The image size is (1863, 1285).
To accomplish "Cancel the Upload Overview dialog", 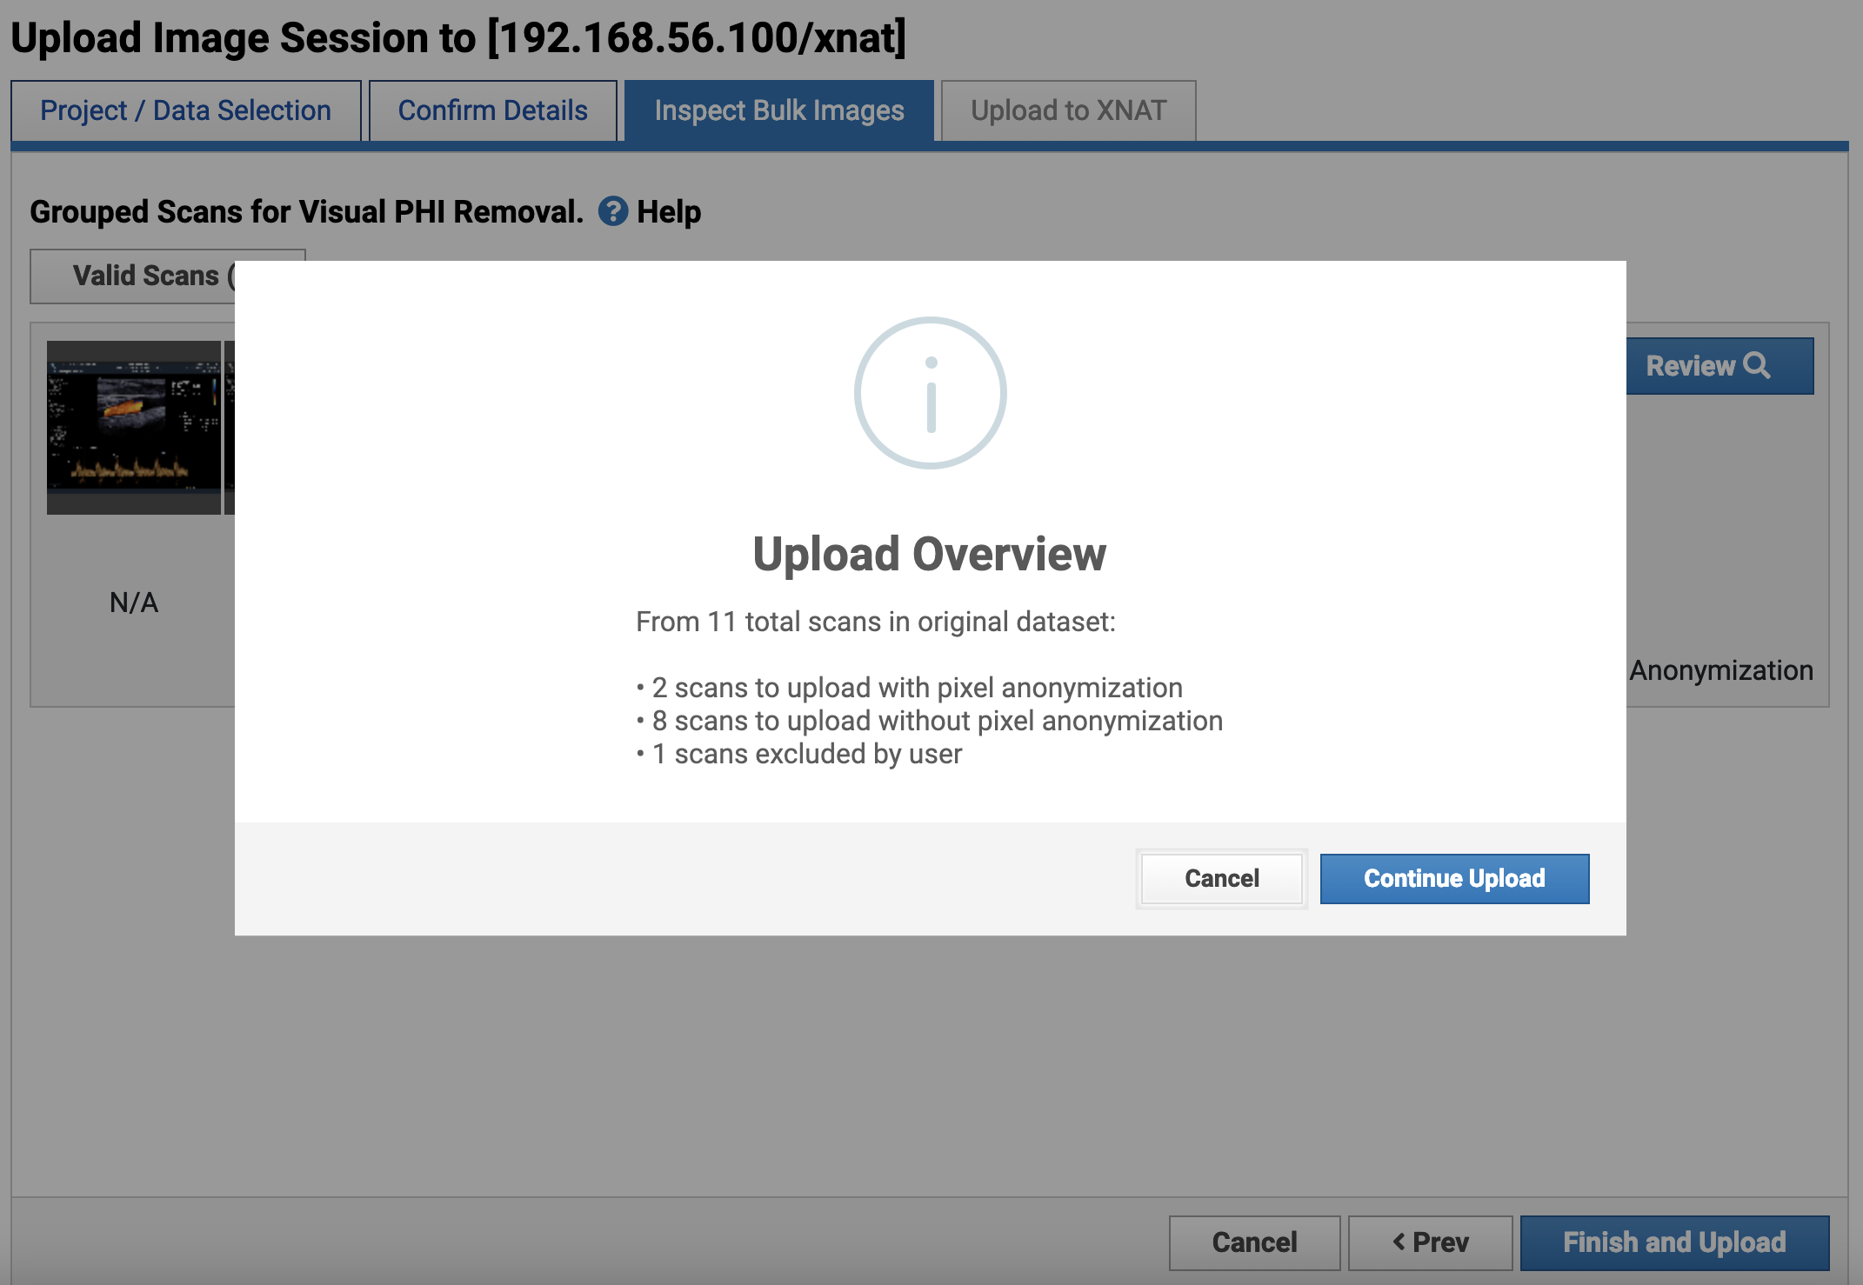I will 1221,878.
